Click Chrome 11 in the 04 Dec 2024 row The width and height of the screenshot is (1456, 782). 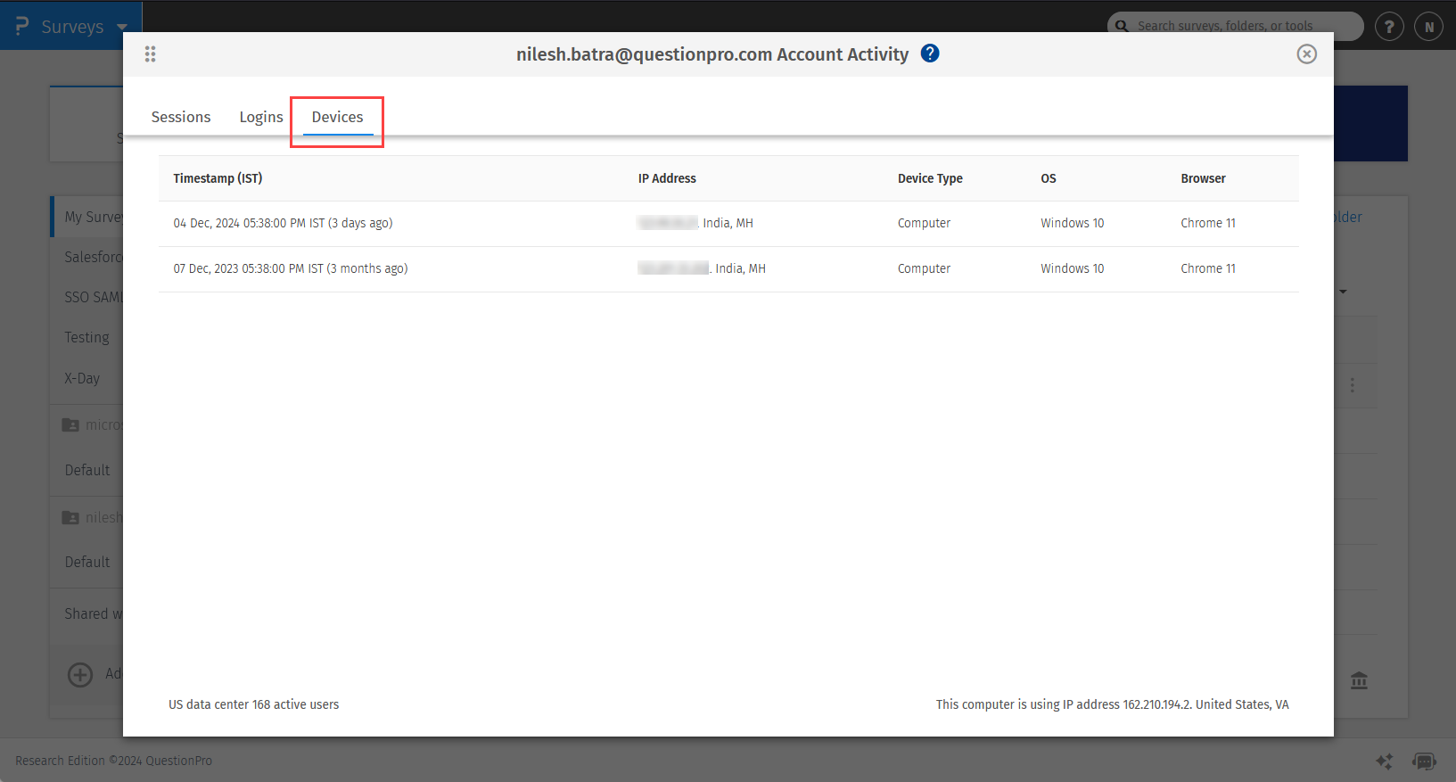pos(1208,223)
